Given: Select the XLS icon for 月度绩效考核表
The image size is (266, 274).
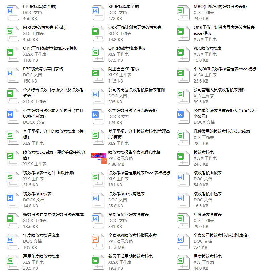Looking at the screenshot, I should pyautogui.click(x=183, y=262).
